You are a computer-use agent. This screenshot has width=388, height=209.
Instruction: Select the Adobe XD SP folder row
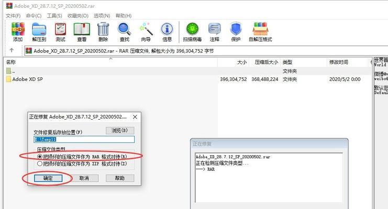(187, 79)
